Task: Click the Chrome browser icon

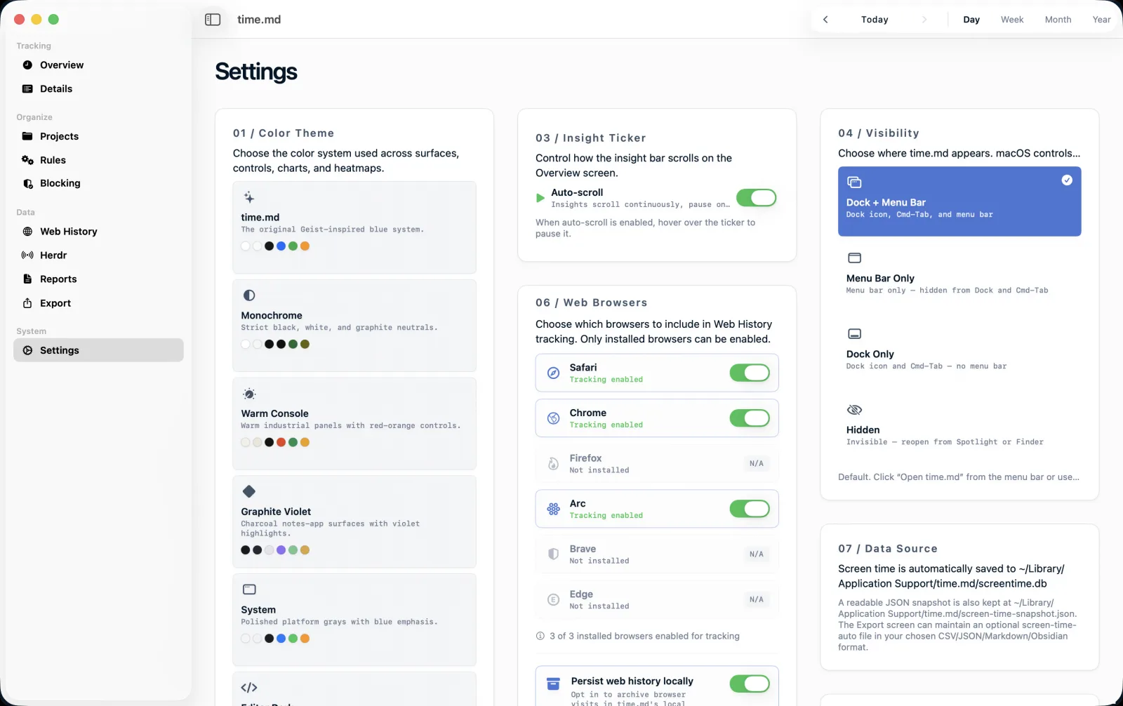Action: click(x=554, y=418)
